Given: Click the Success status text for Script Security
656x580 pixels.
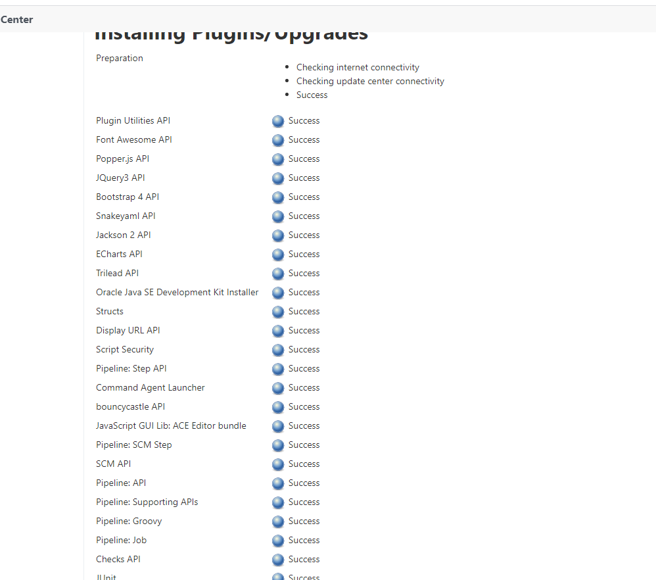Looking at the screenshot, I should 304,349.
